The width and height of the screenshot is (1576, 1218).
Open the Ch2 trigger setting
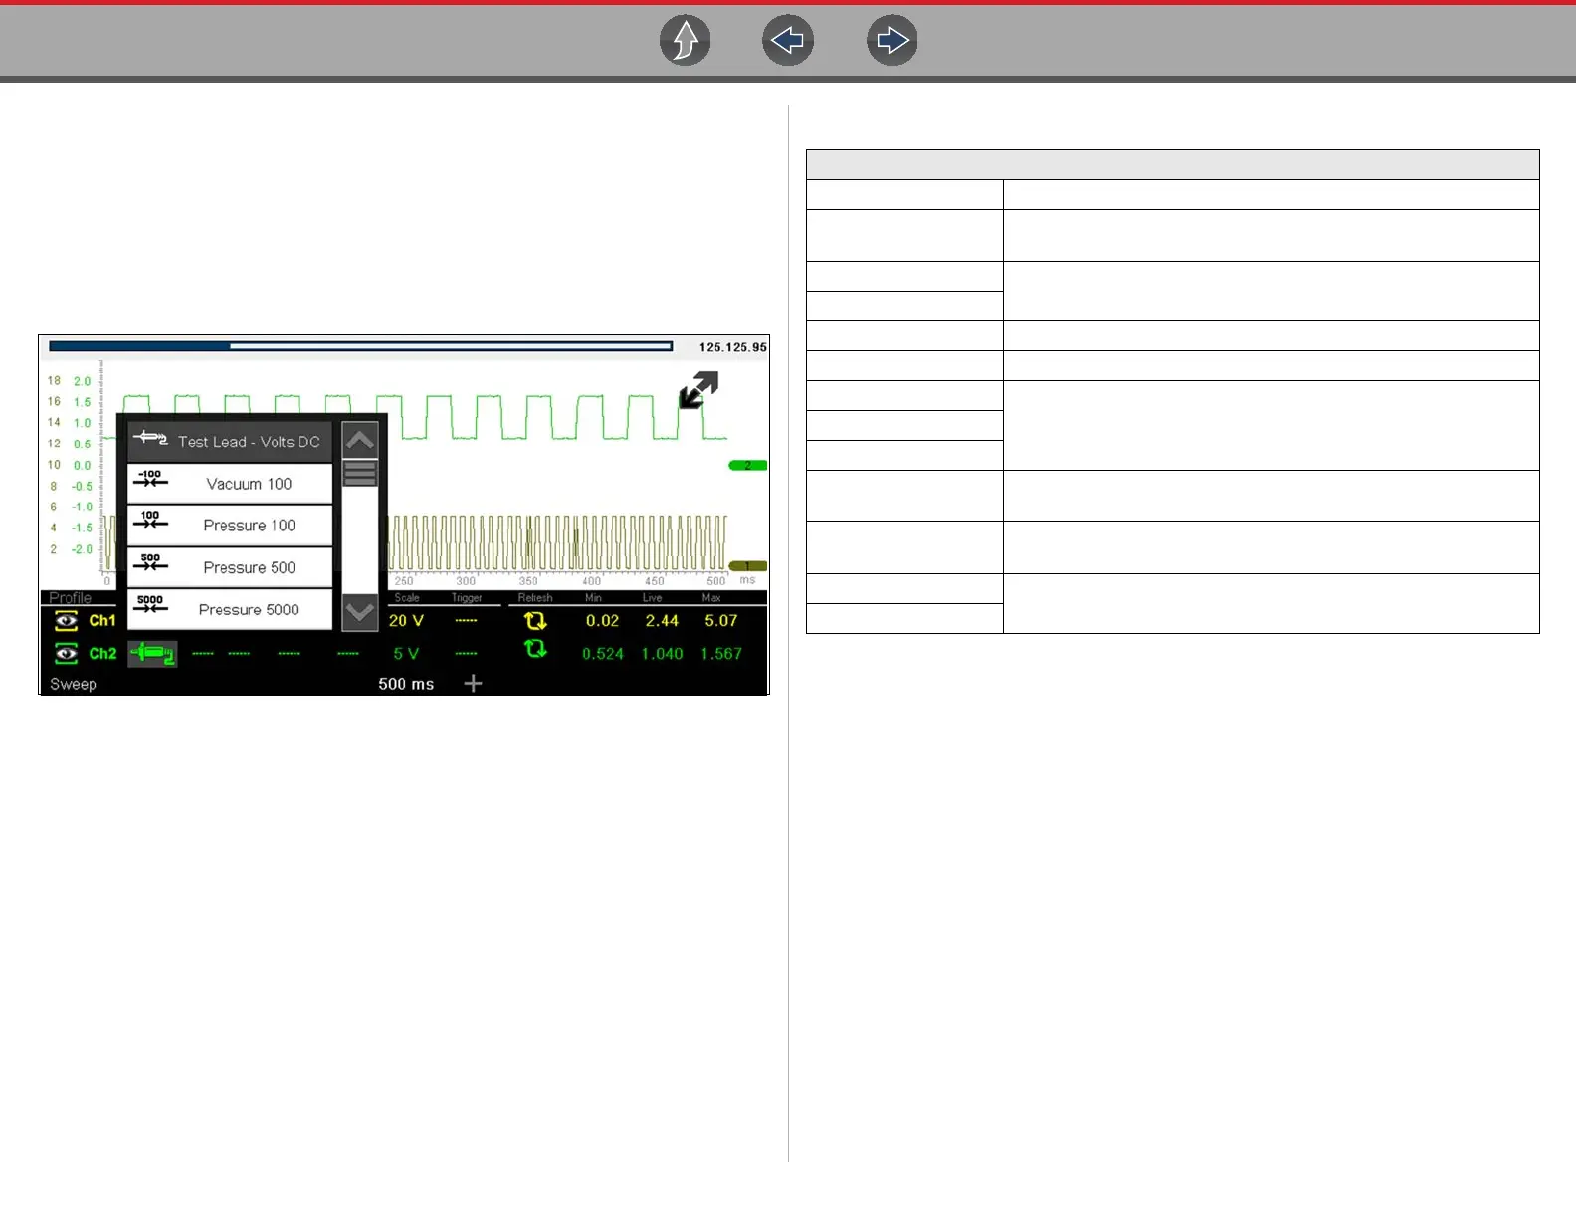(466, 654)
